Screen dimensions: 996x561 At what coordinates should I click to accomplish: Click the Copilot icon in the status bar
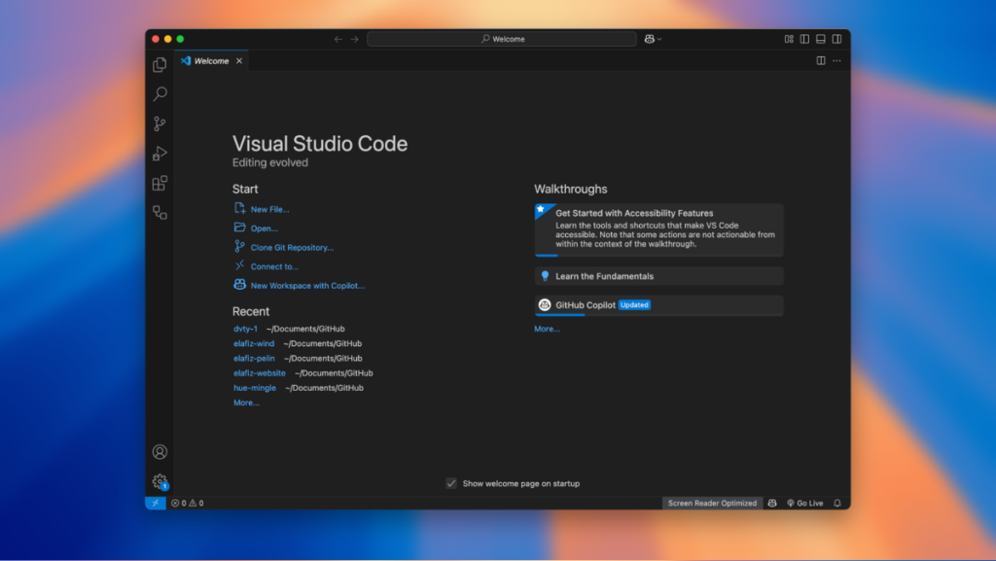pos(772,503)
